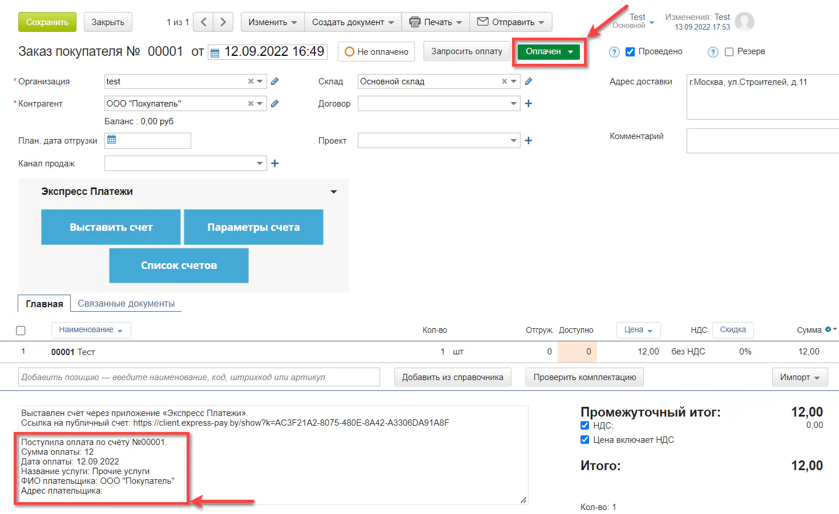Click the Добавить позицию input field
The height and width of the screenshot is (514, 839).
click(199, 377)
